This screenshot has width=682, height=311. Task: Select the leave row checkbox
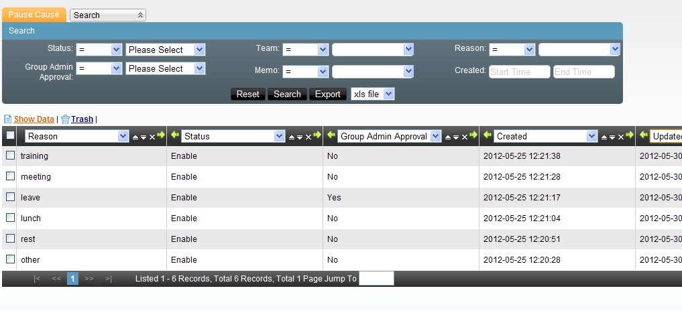[x=10, y=197]
